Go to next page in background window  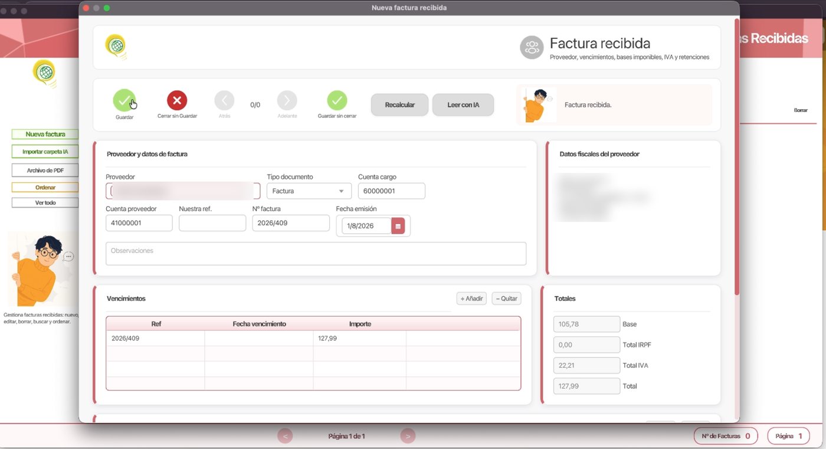tap(408, 436)
